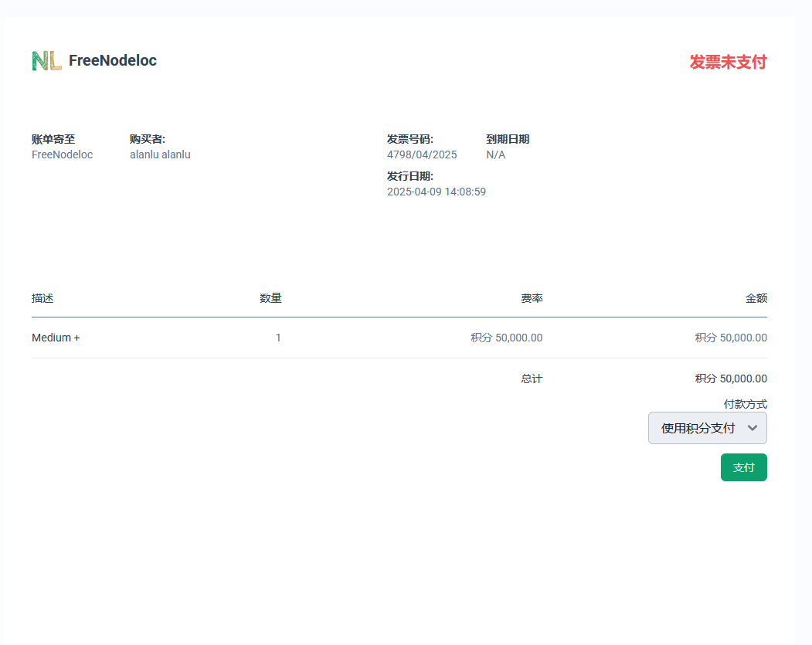Viewport: 812px width, 645px height.
Task: Click the 金额 column header
Action: click(x=756, y=298)
